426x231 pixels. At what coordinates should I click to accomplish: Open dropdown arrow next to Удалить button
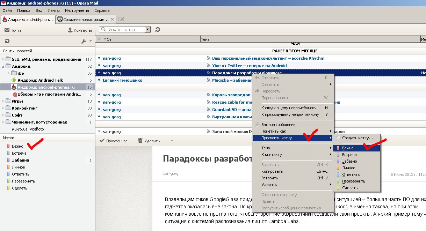click(x=171, y=141)
